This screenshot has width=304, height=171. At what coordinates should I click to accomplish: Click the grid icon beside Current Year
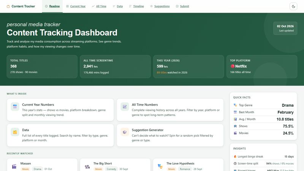pyautogui.click(x=67, y=6)
